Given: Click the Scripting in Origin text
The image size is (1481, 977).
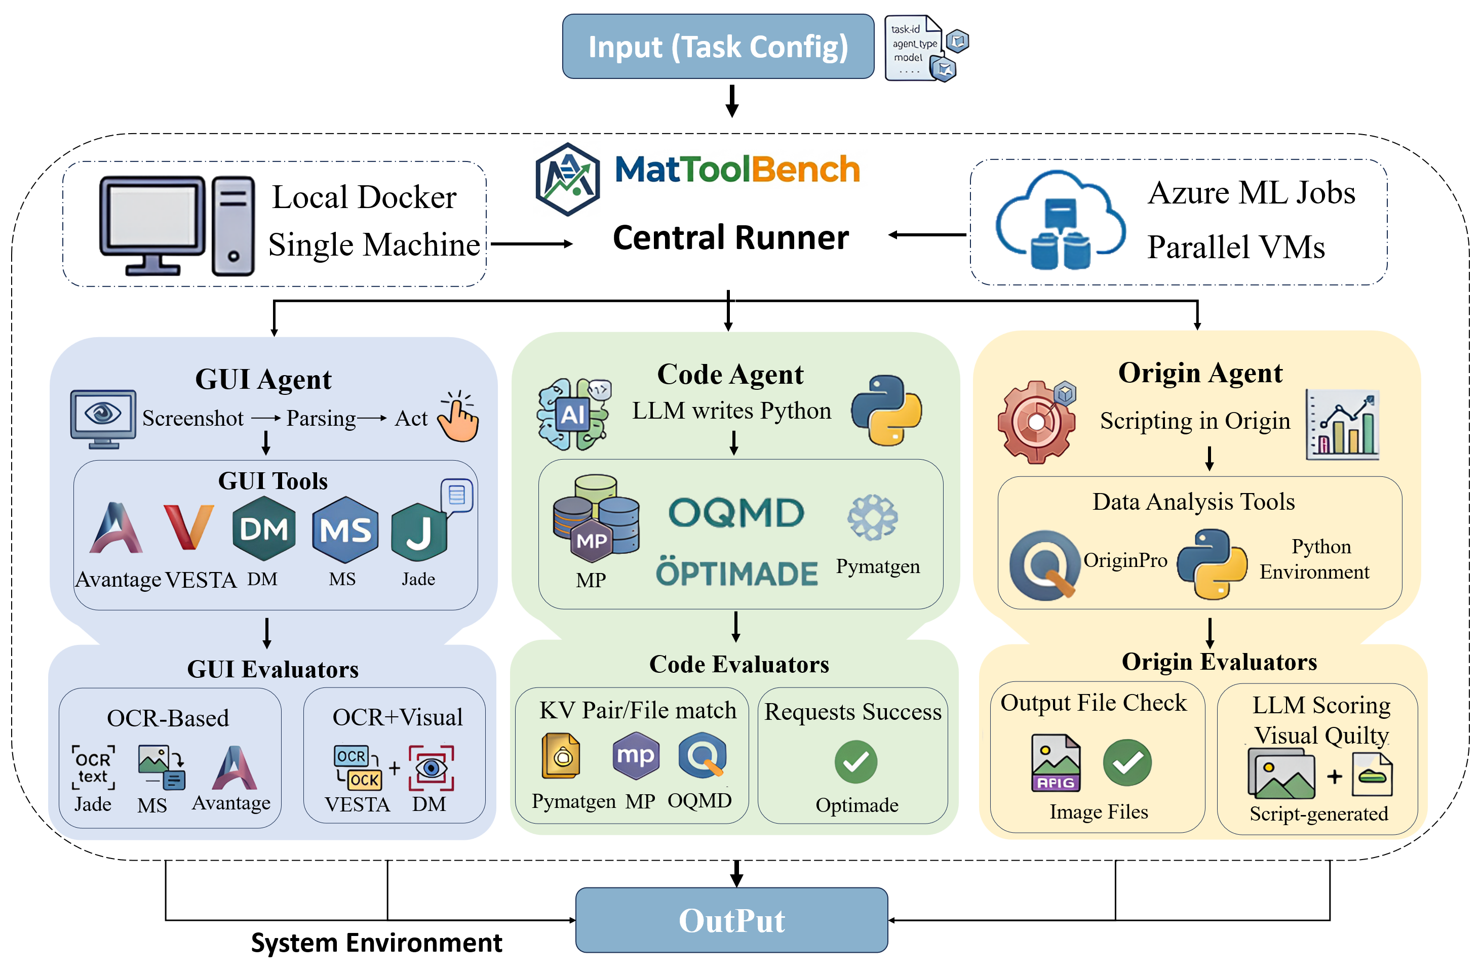Looking at the screenshot, I should click(x=1195, y=421).
